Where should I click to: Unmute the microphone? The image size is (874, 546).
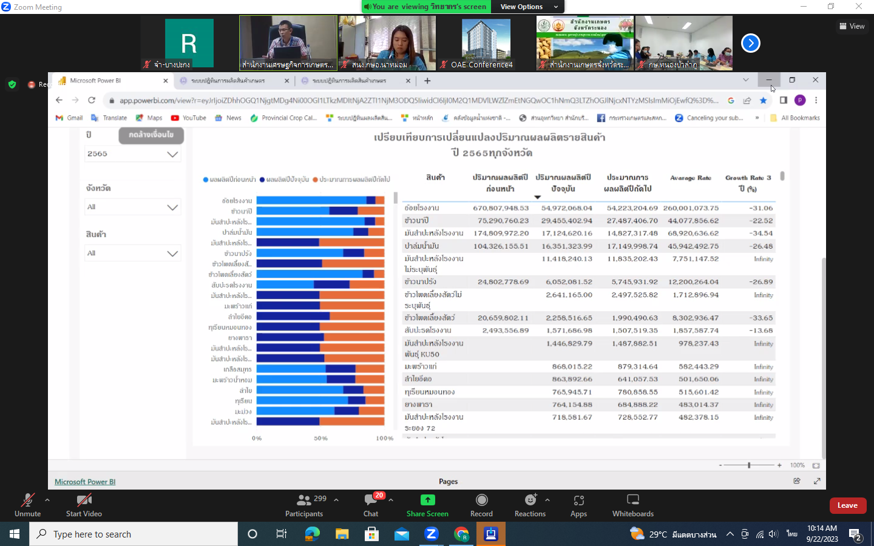(27, 500)
